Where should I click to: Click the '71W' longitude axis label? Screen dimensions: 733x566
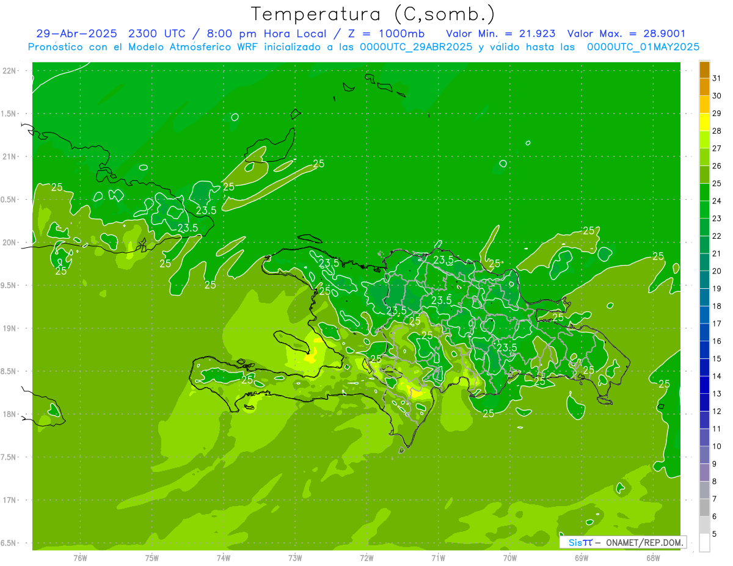(x=438, y=558)
